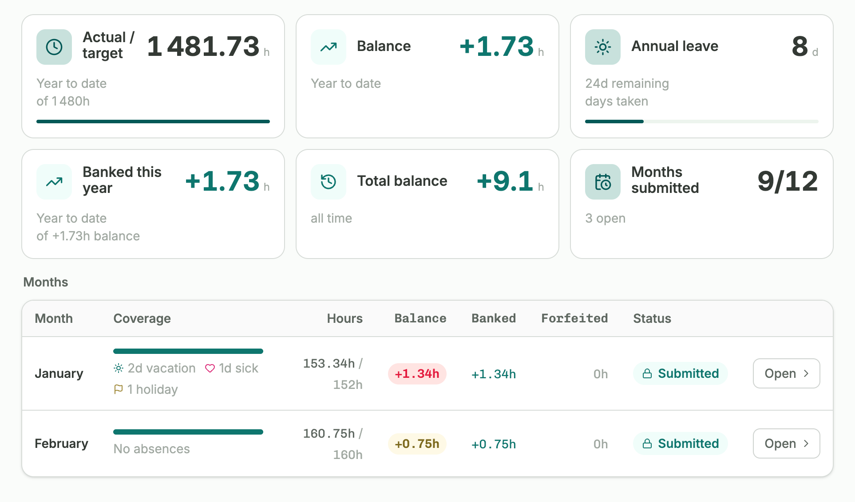Click the Banked column header
This screenshot has width=855, height=502.
[494, 318]
